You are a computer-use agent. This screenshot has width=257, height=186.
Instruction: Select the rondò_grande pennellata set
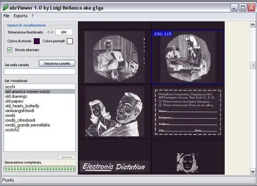pos(40,125)
